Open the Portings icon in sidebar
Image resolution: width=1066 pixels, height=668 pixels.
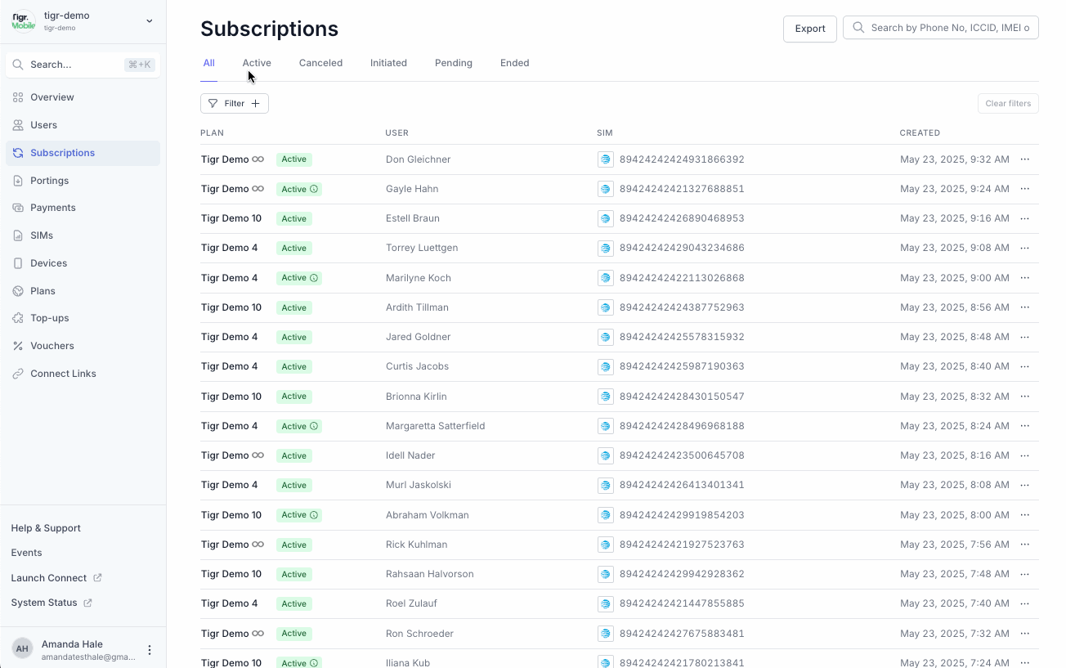18,180
